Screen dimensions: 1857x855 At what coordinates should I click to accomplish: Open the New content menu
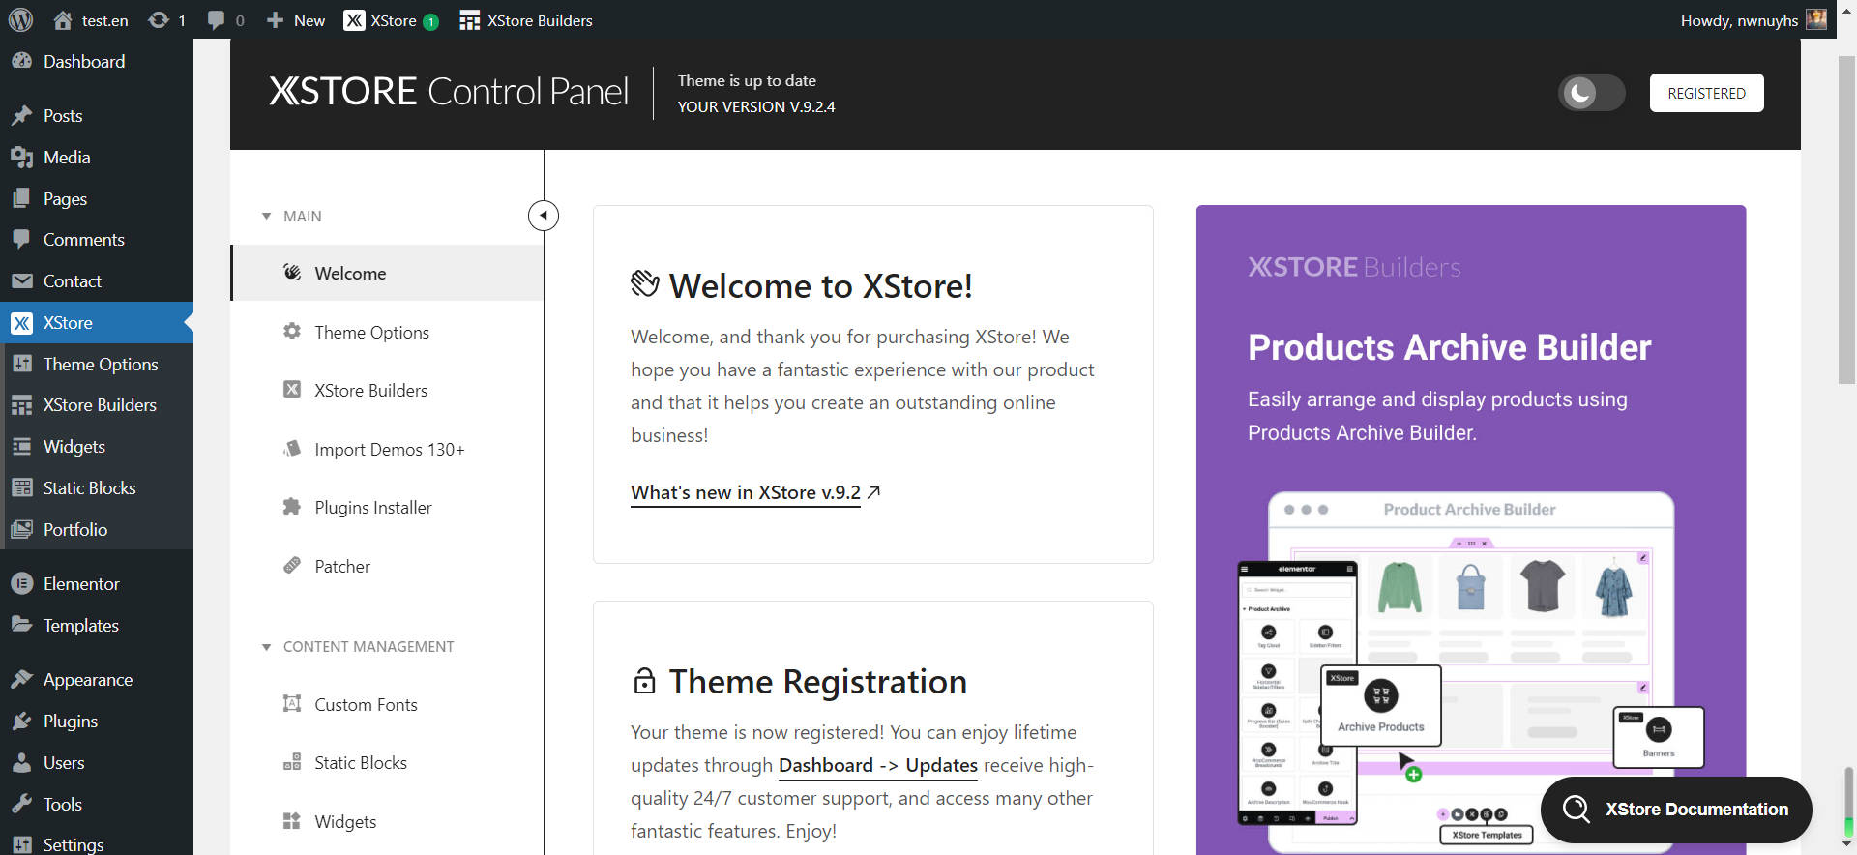296,20
